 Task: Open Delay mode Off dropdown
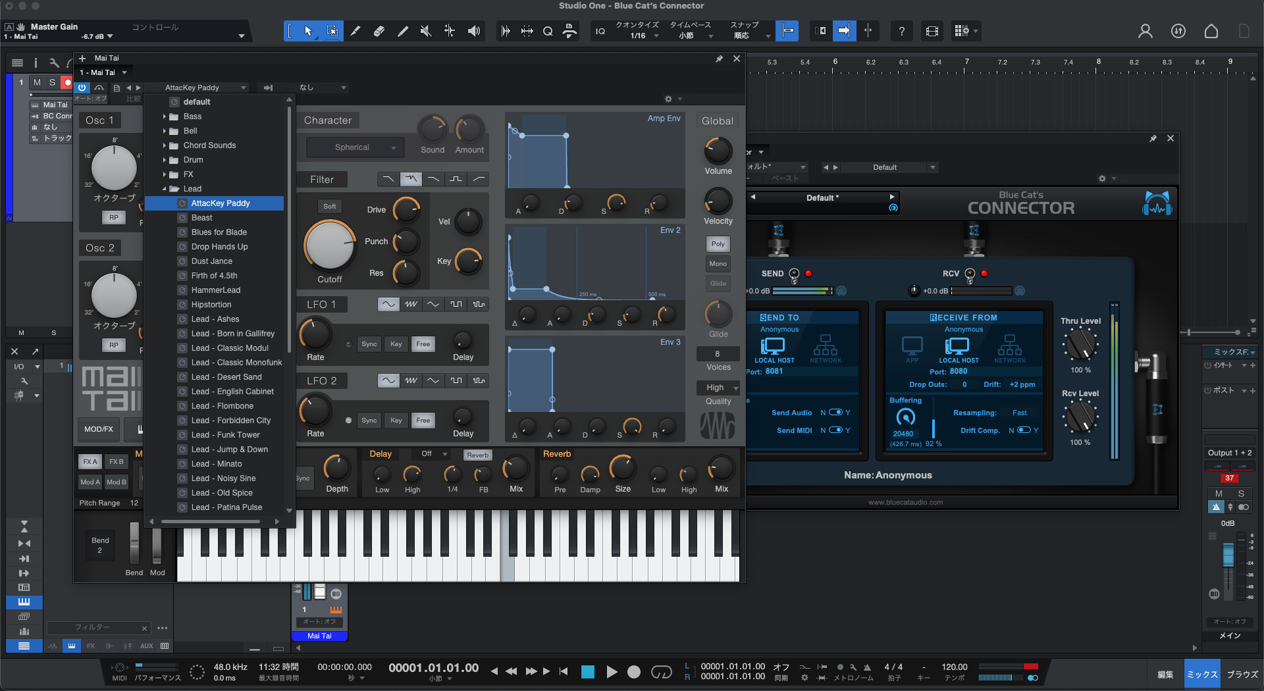coord(433,454)
